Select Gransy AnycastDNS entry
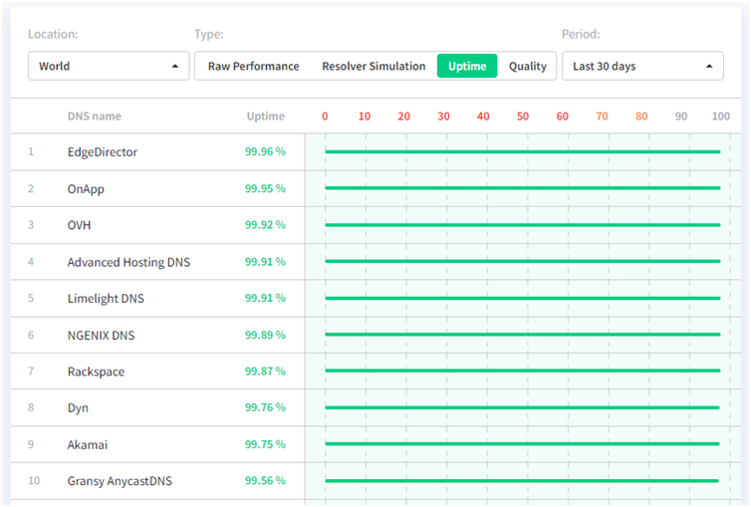 point(120,481)
